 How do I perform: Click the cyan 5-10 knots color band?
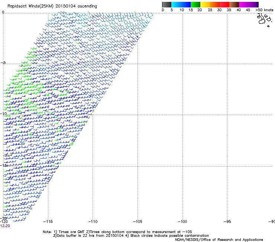[176, 4]
